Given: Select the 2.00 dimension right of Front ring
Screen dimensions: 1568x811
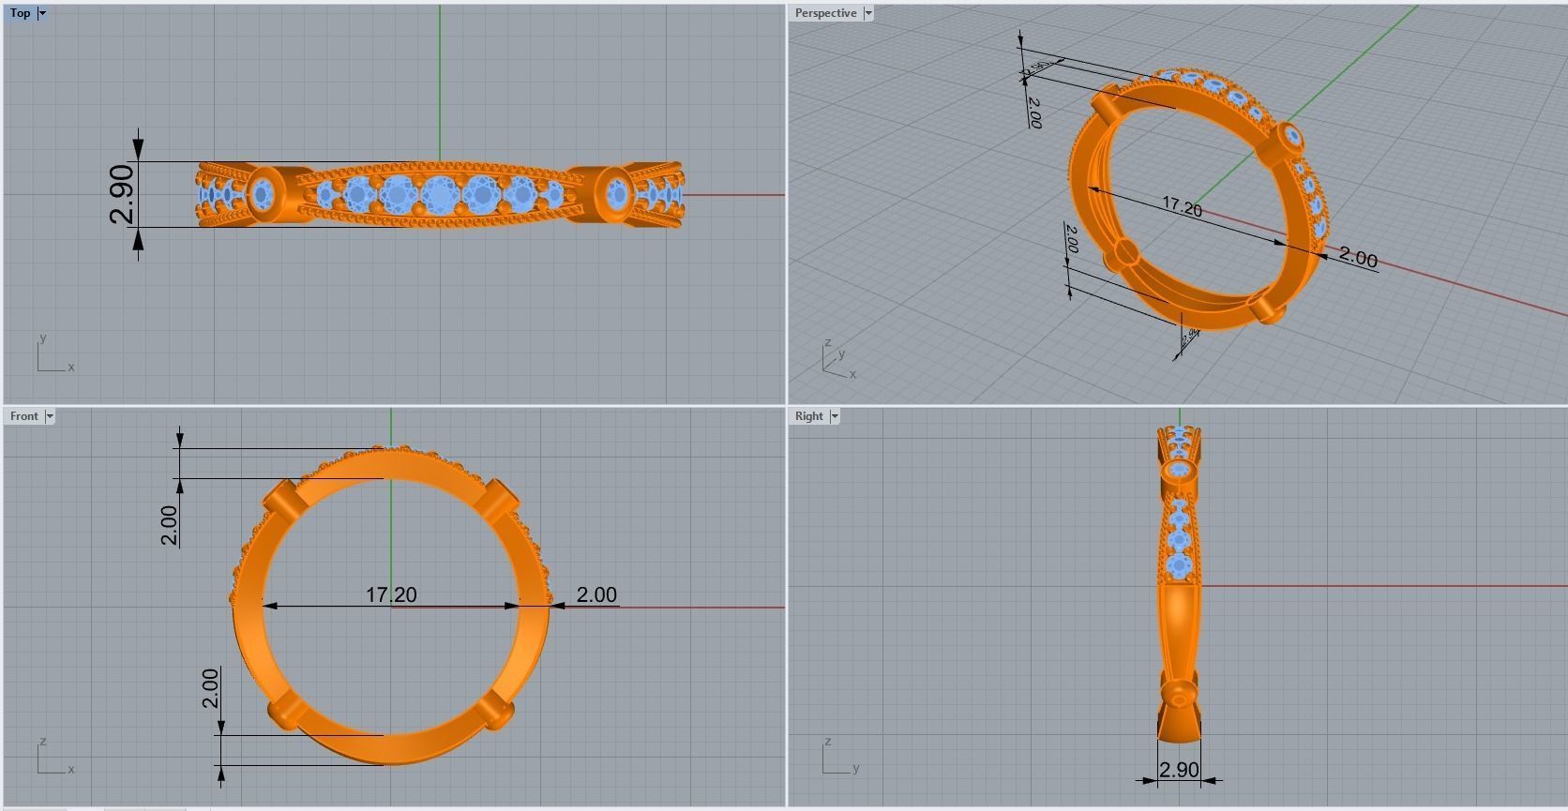Looking at the screenshot, I should click(x=596, y=594).
